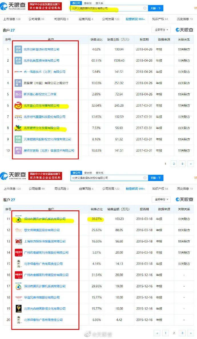Select the 查老板 tab above lower search box

point(88,173)
